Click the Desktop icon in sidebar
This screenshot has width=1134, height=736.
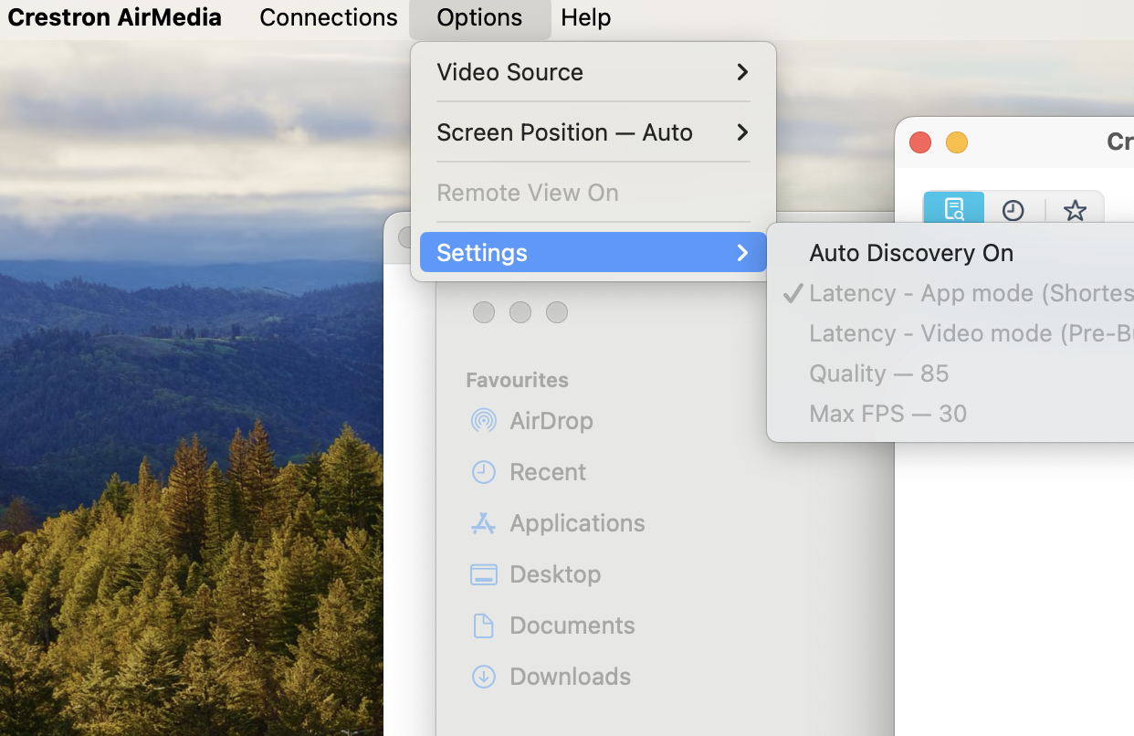tap(483, 574)
